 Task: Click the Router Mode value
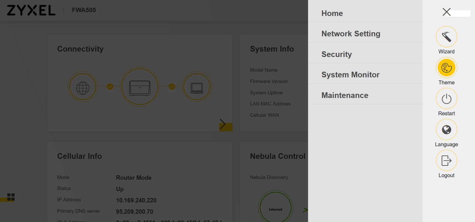134,178
